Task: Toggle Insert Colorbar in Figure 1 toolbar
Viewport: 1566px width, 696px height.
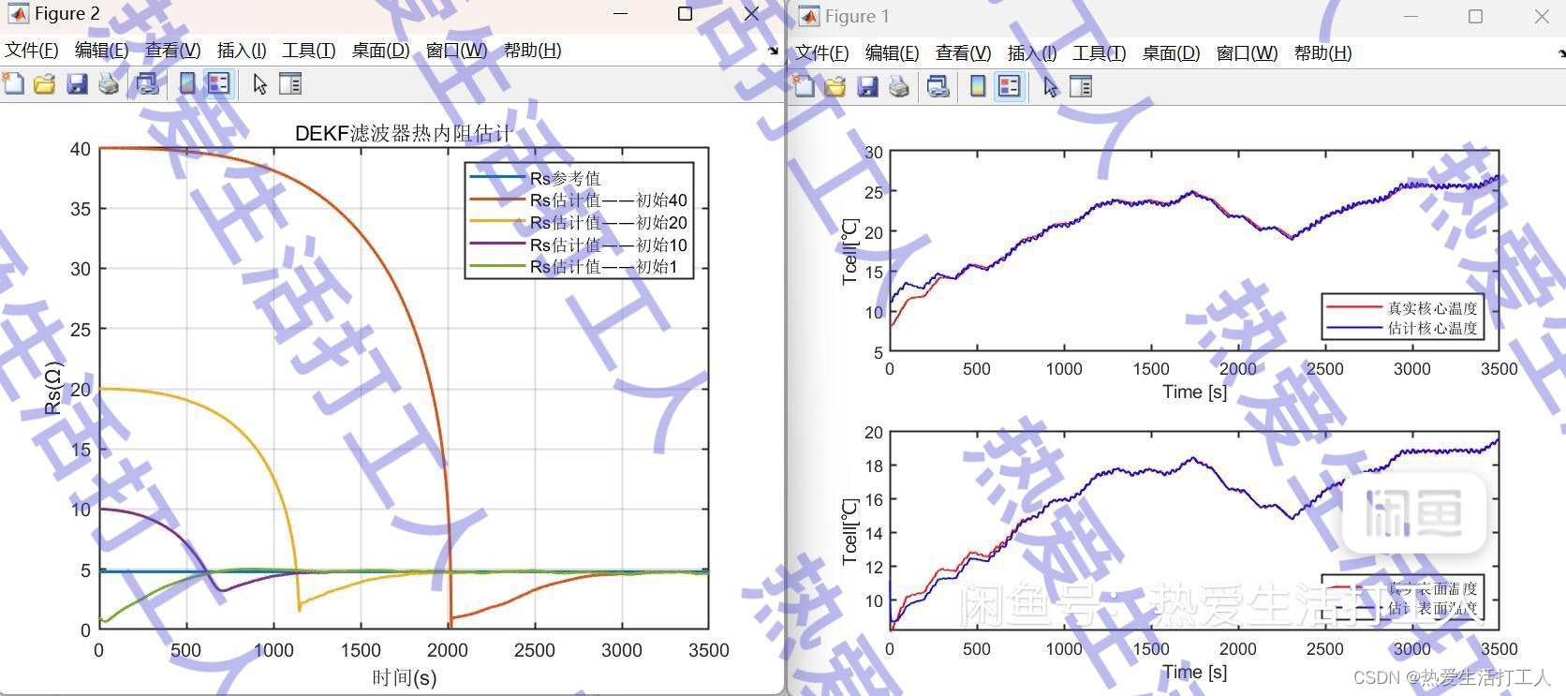Action: 978,87
